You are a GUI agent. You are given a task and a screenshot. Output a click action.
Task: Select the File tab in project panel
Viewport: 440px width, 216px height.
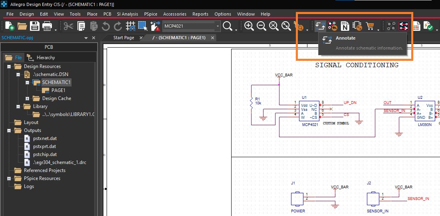click(x=14, y=58)
